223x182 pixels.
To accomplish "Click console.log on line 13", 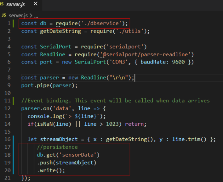I will (x=45, y=116).
